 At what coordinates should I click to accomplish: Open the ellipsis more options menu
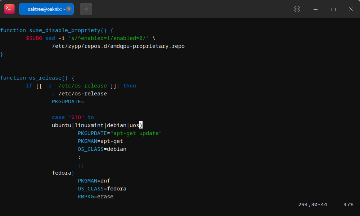(297, 9)
